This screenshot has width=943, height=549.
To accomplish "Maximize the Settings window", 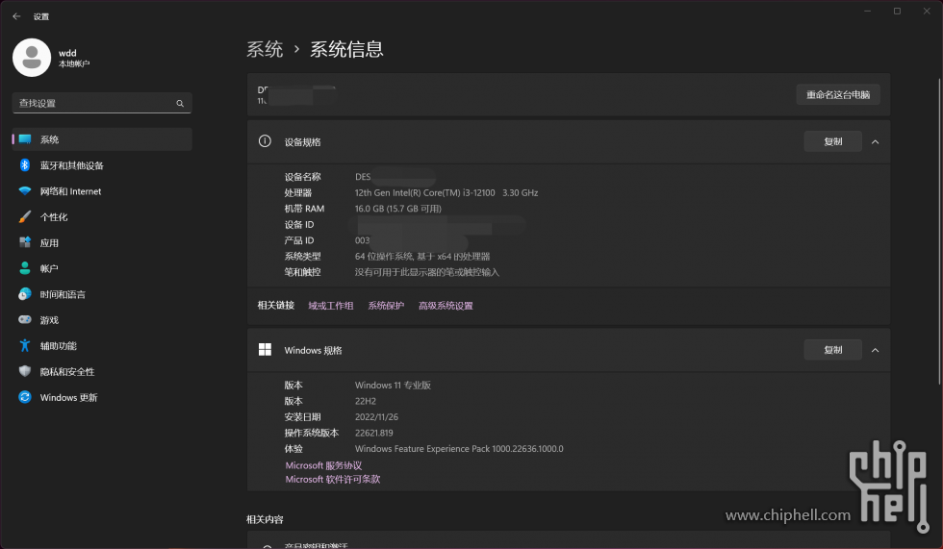I will point(897,11).
